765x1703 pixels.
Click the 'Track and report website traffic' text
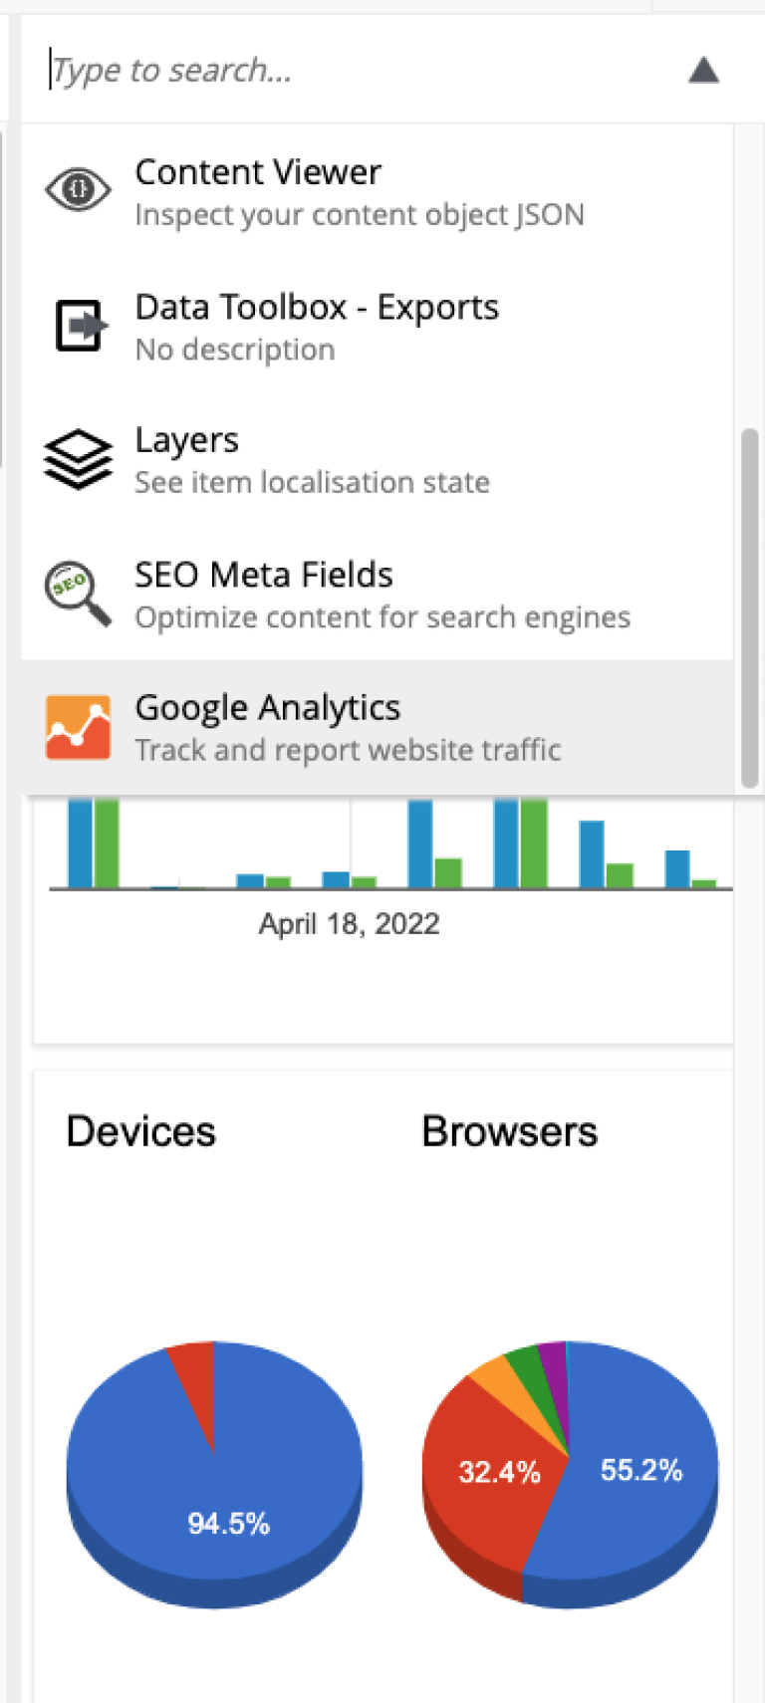tap(348, 750)
